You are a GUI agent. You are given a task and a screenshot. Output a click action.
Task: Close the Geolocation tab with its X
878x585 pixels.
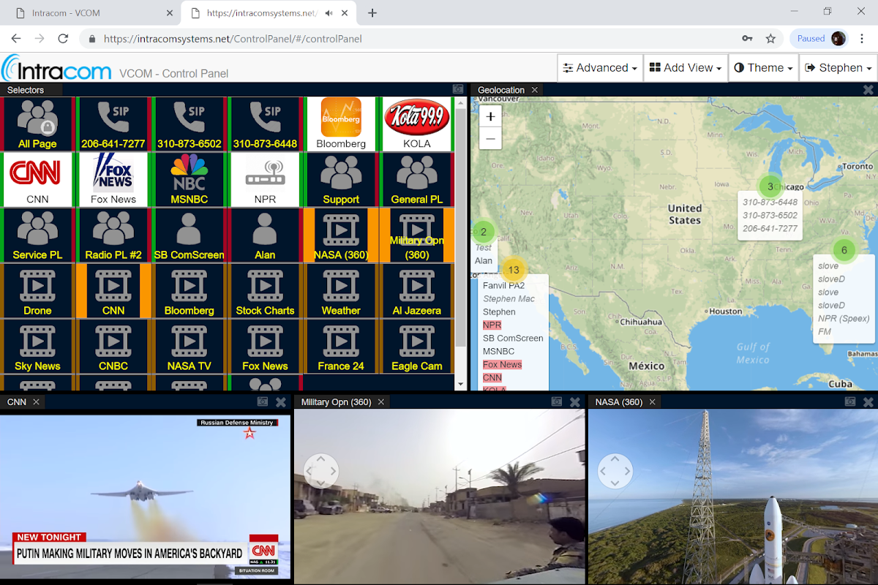(535, 90)
